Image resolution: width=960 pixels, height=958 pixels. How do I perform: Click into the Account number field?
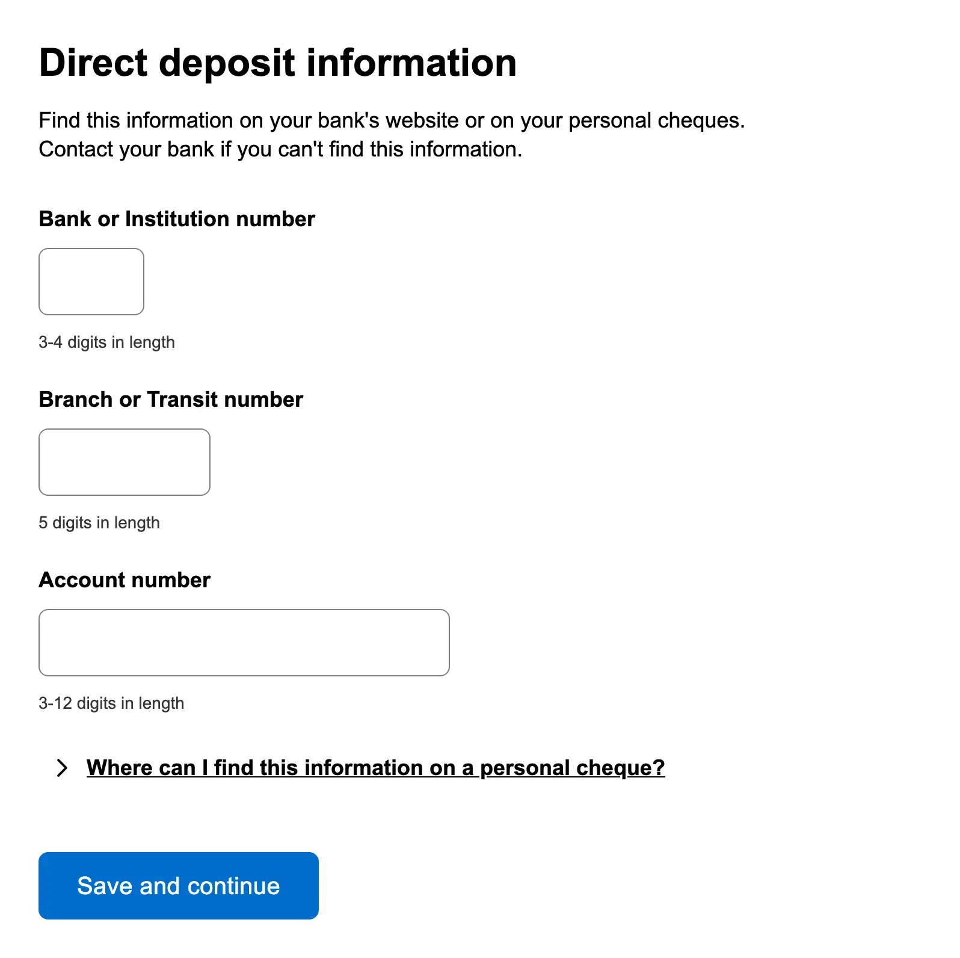[244, 643]
